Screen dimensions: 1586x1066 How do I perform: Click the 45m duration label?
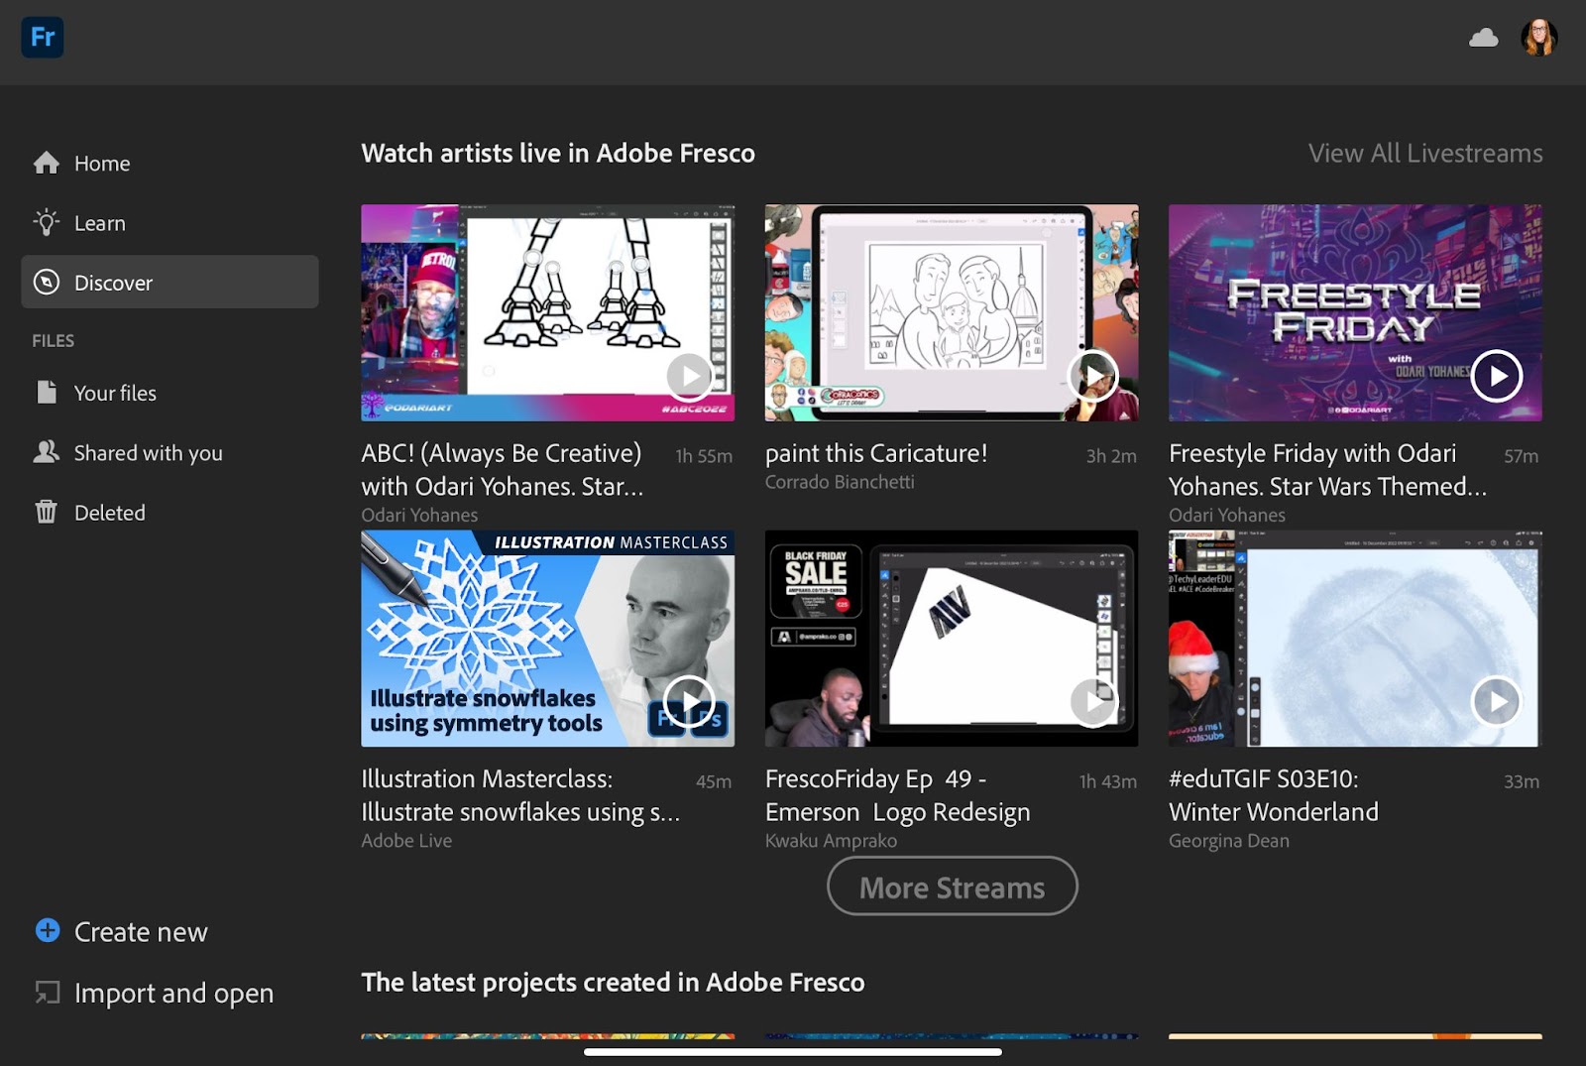pyautogui.click(x=714, y=781)
